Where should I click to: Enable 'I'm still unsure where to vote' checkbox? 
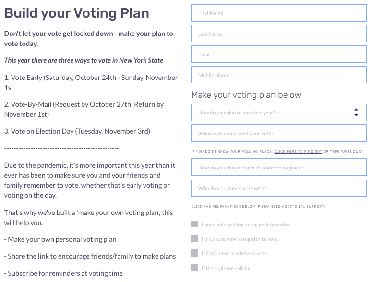[x=194, y=253]
